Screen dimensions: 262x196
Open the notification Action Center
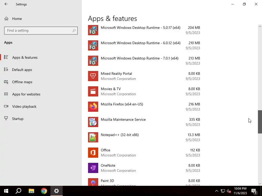(x=254, y=191)
